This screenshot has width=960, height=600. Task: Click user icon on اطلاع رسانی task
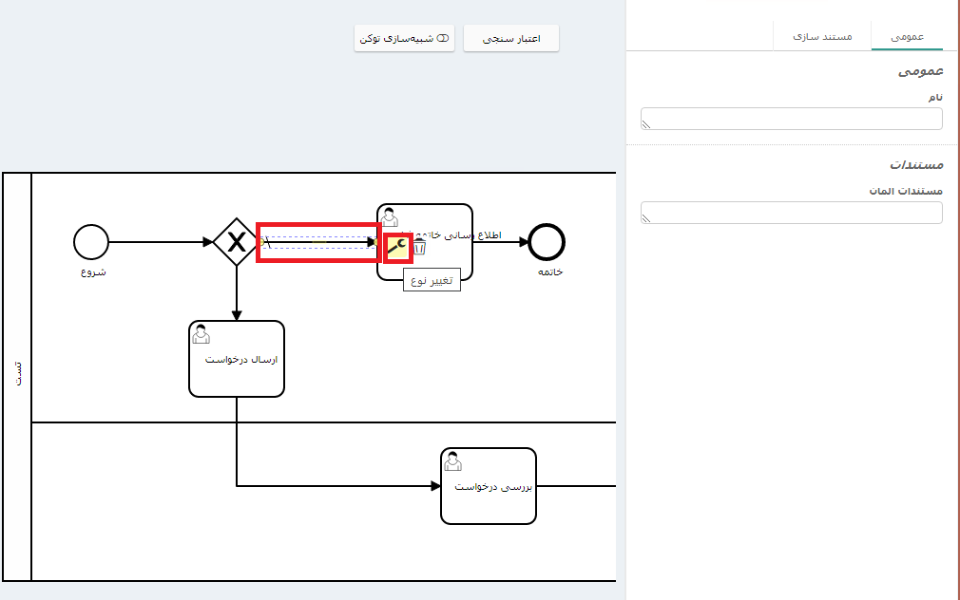pyautogui.click(x=389, y=216)
